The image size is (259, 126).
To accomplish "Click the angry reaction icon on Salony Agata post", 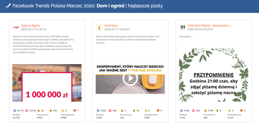I will (75, 110).
